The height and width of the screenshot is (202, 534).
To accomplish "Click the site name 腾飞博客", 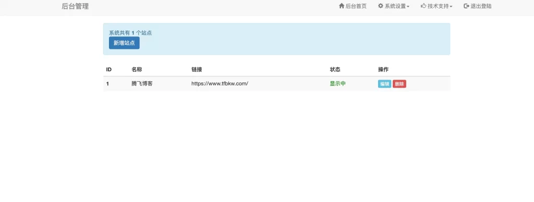I will click(x=142, y=84).
